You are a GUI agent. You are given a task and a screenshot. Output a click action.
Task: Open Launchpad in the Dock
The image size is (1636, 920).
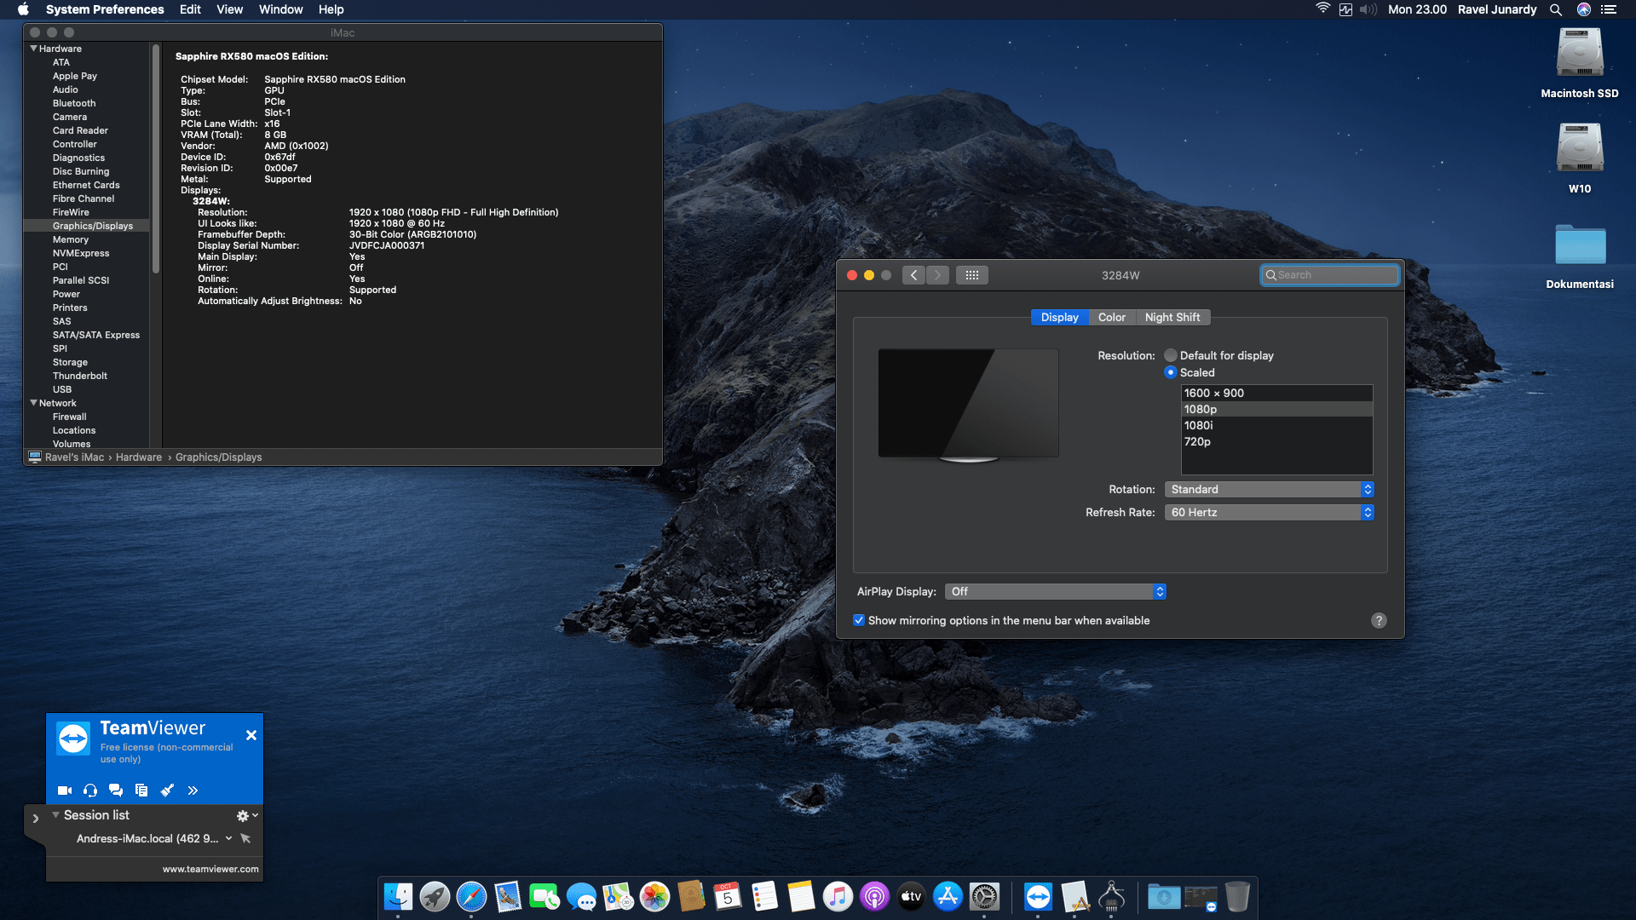coord(435,896)
